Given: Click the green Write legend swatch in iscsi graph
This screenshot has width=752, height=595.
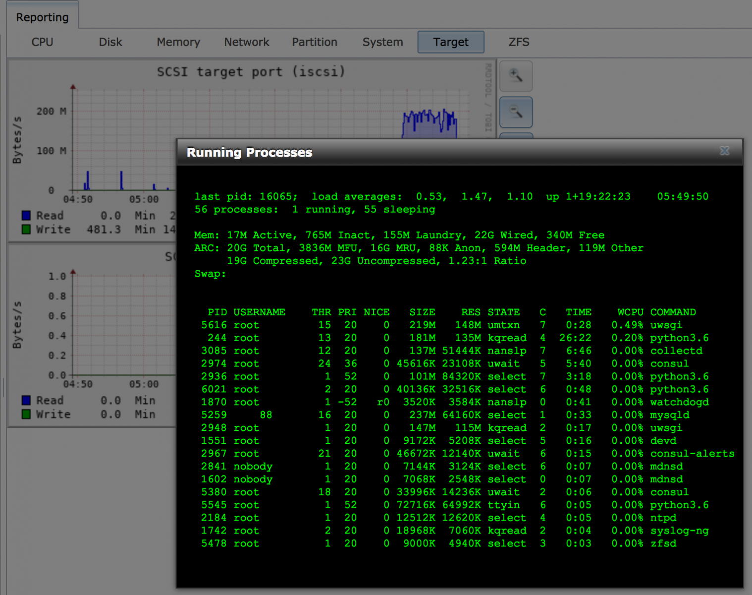Looking at the screenshot, I should [x=26, y=229].
